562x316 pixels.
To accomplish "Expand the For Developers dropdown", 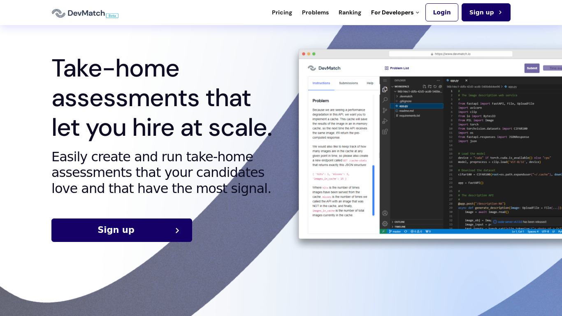I will pyautogui.click(x=395, y=12).
